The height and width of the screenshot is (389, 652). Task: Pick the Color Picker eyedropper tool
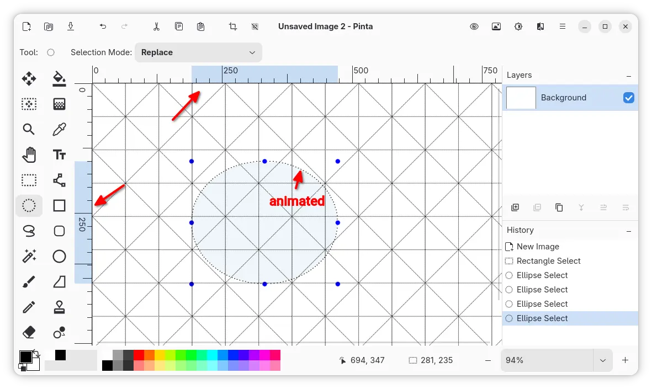59,129
